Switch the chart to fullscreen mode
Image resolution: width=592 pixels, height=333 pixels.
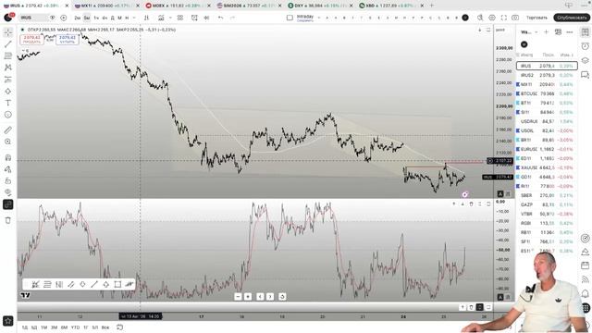(x=503, y=18)
